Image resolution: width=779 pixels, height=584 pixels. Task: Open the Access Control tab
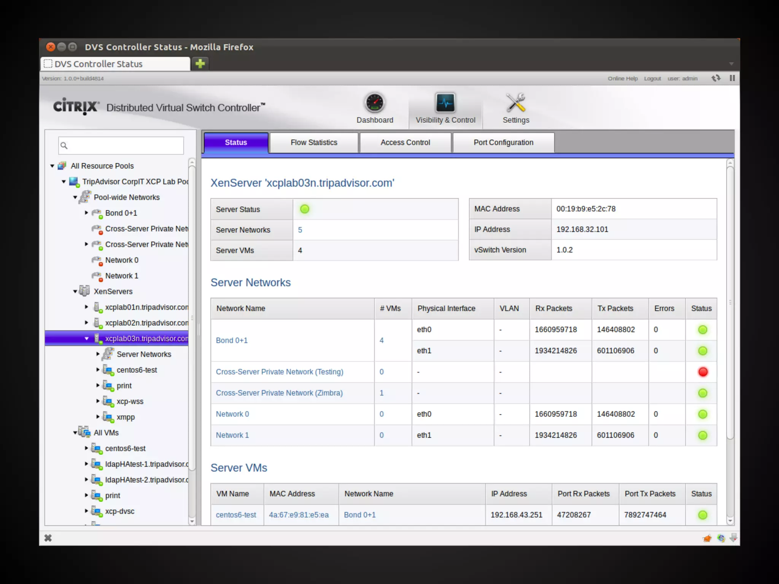pos(405,143)
